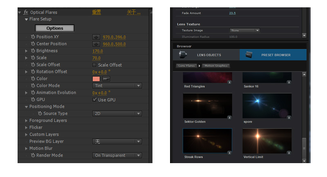Screen dimensions: 327x177
Task: Click the Lens Flares breadcrumb button
Action: pos(186,66)
